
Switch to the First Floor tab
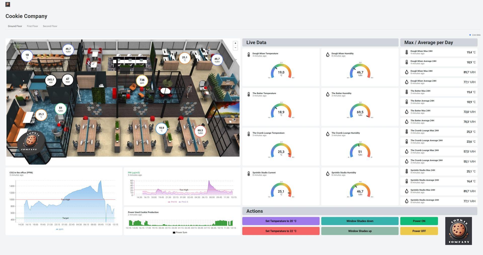point(32,26)
